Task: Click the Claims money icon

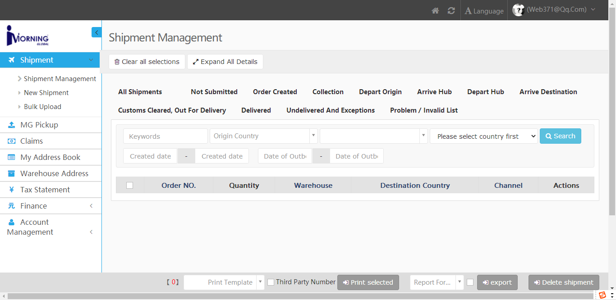Action: point(12,141)
